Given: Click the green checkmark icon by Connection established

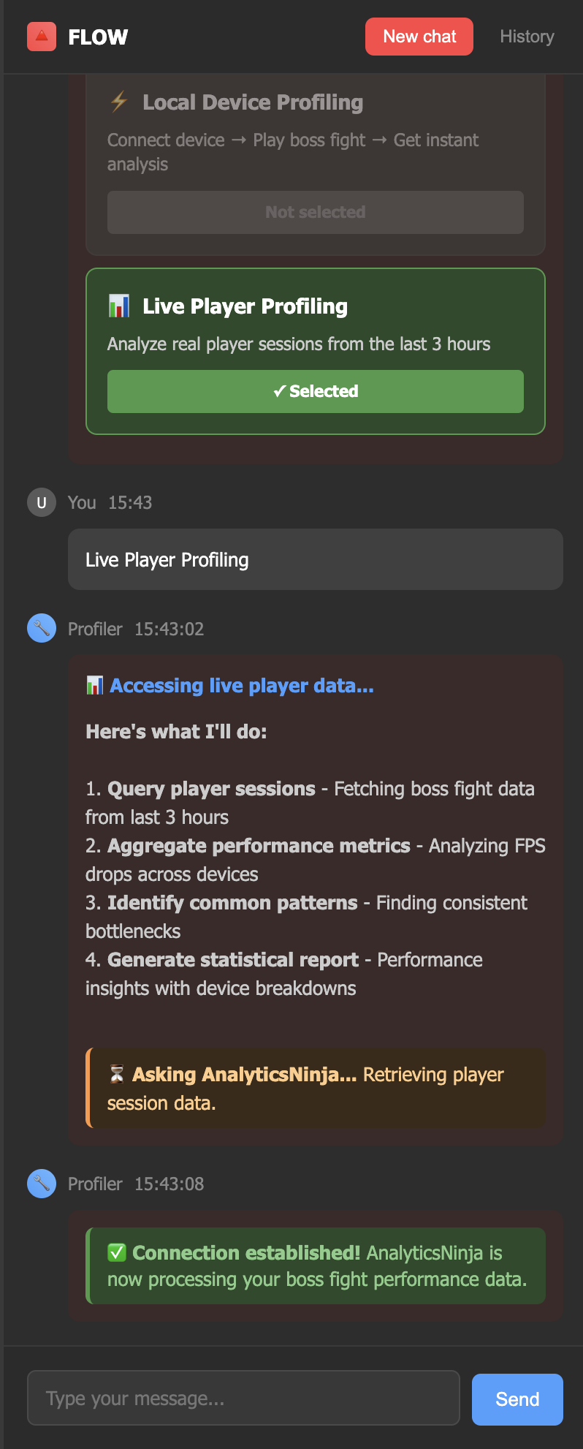Looking at the screenshot, I should point(117,1252).
